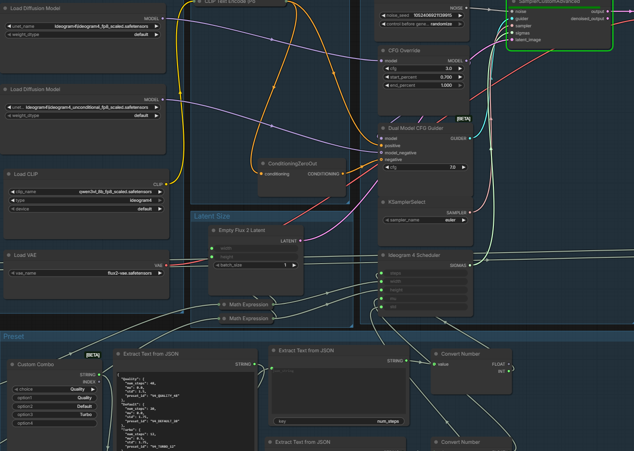The width and height of the screenshot is (634, 451).
Task: Collapse the Dual Model CFG Guider node dot
Action: pos(383,128)
